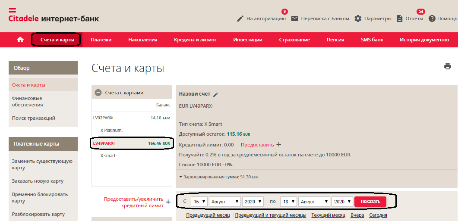Click red badge showing 54 reports
This screenshot has width=458, height=221.
click(x=421, y=12)
